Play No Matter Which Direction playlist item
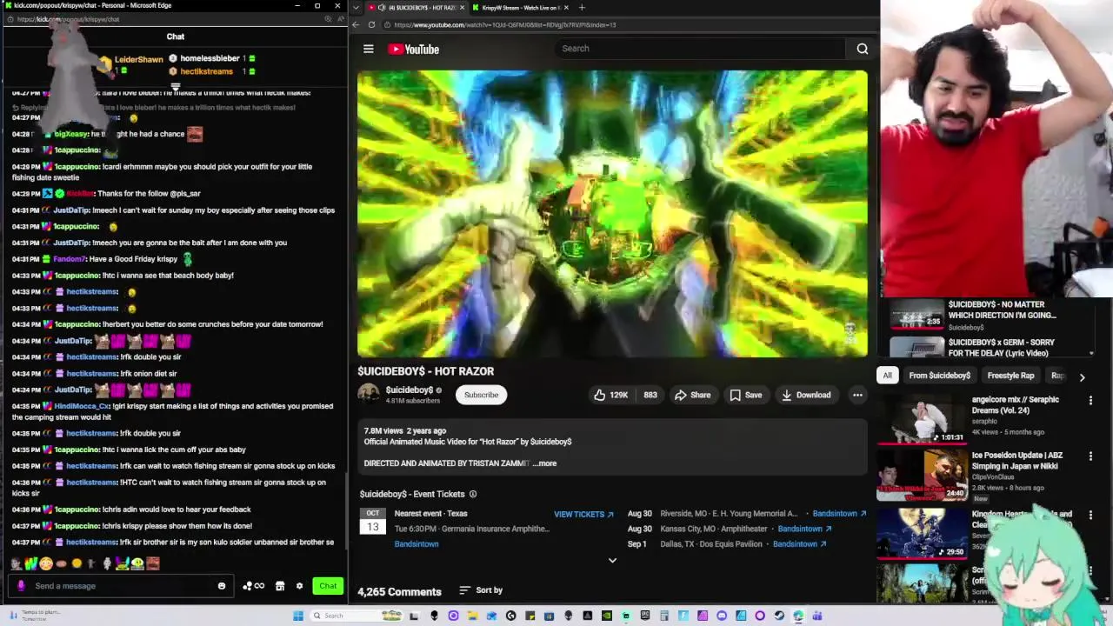 coord(991,315)
